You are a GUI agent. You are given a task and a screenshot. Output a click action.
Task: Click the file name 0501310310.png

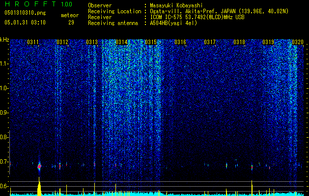(x=25, y=13)
